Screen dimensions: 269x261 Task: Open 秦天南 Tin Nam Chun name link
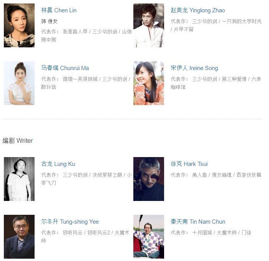coord(198,222)
